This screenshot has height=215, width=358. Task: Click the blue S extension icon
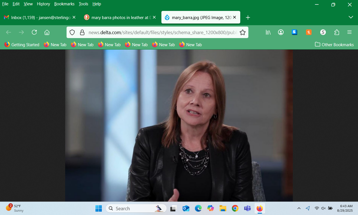pyautogui.click(x=295, y=32)
